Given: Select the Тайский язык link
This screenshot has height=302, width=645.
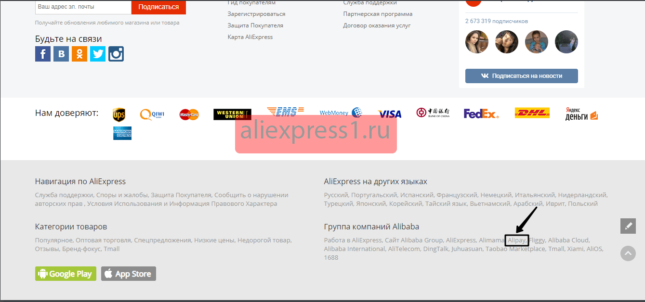Looking at the screenshot, I should [x=446, y=204].
